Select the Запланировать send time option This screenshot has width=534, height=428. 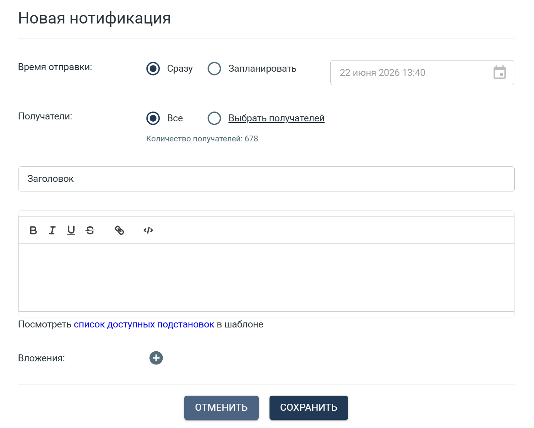214,69
